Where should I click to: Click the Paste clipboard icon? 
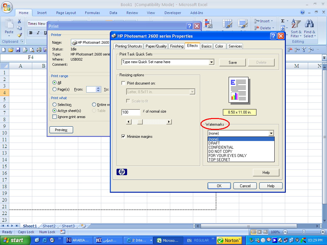[9, 24]
